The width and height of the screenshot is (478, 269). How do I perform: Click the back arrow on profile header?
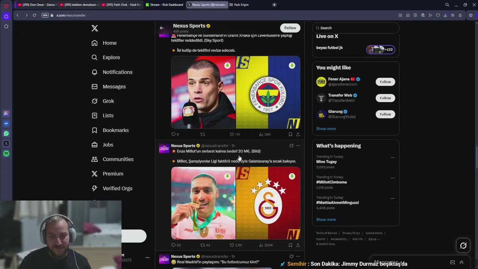tap(162, 28)
